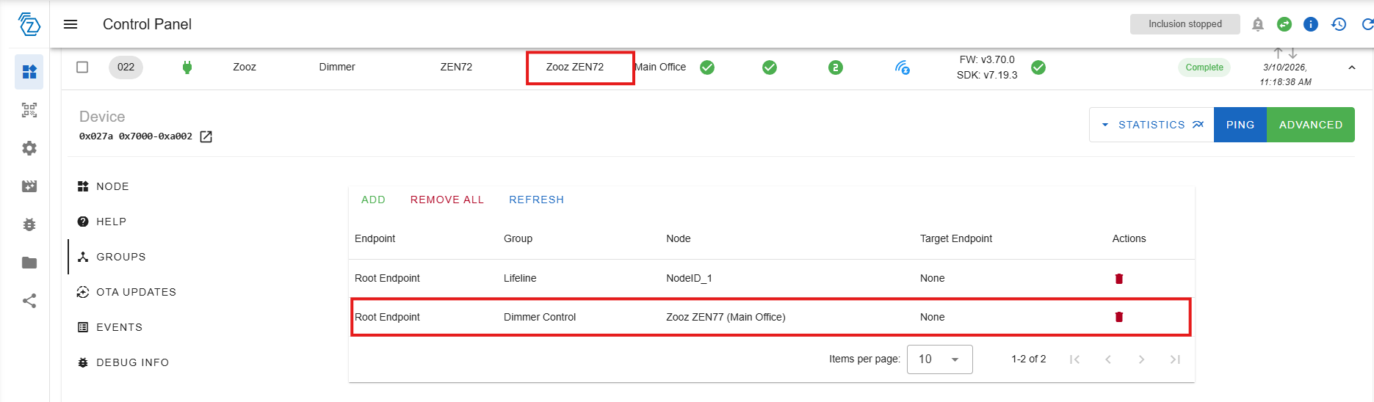Click the ZEN72 product label cell
This screenshot has height=402, width=1374.
point(456,67)
